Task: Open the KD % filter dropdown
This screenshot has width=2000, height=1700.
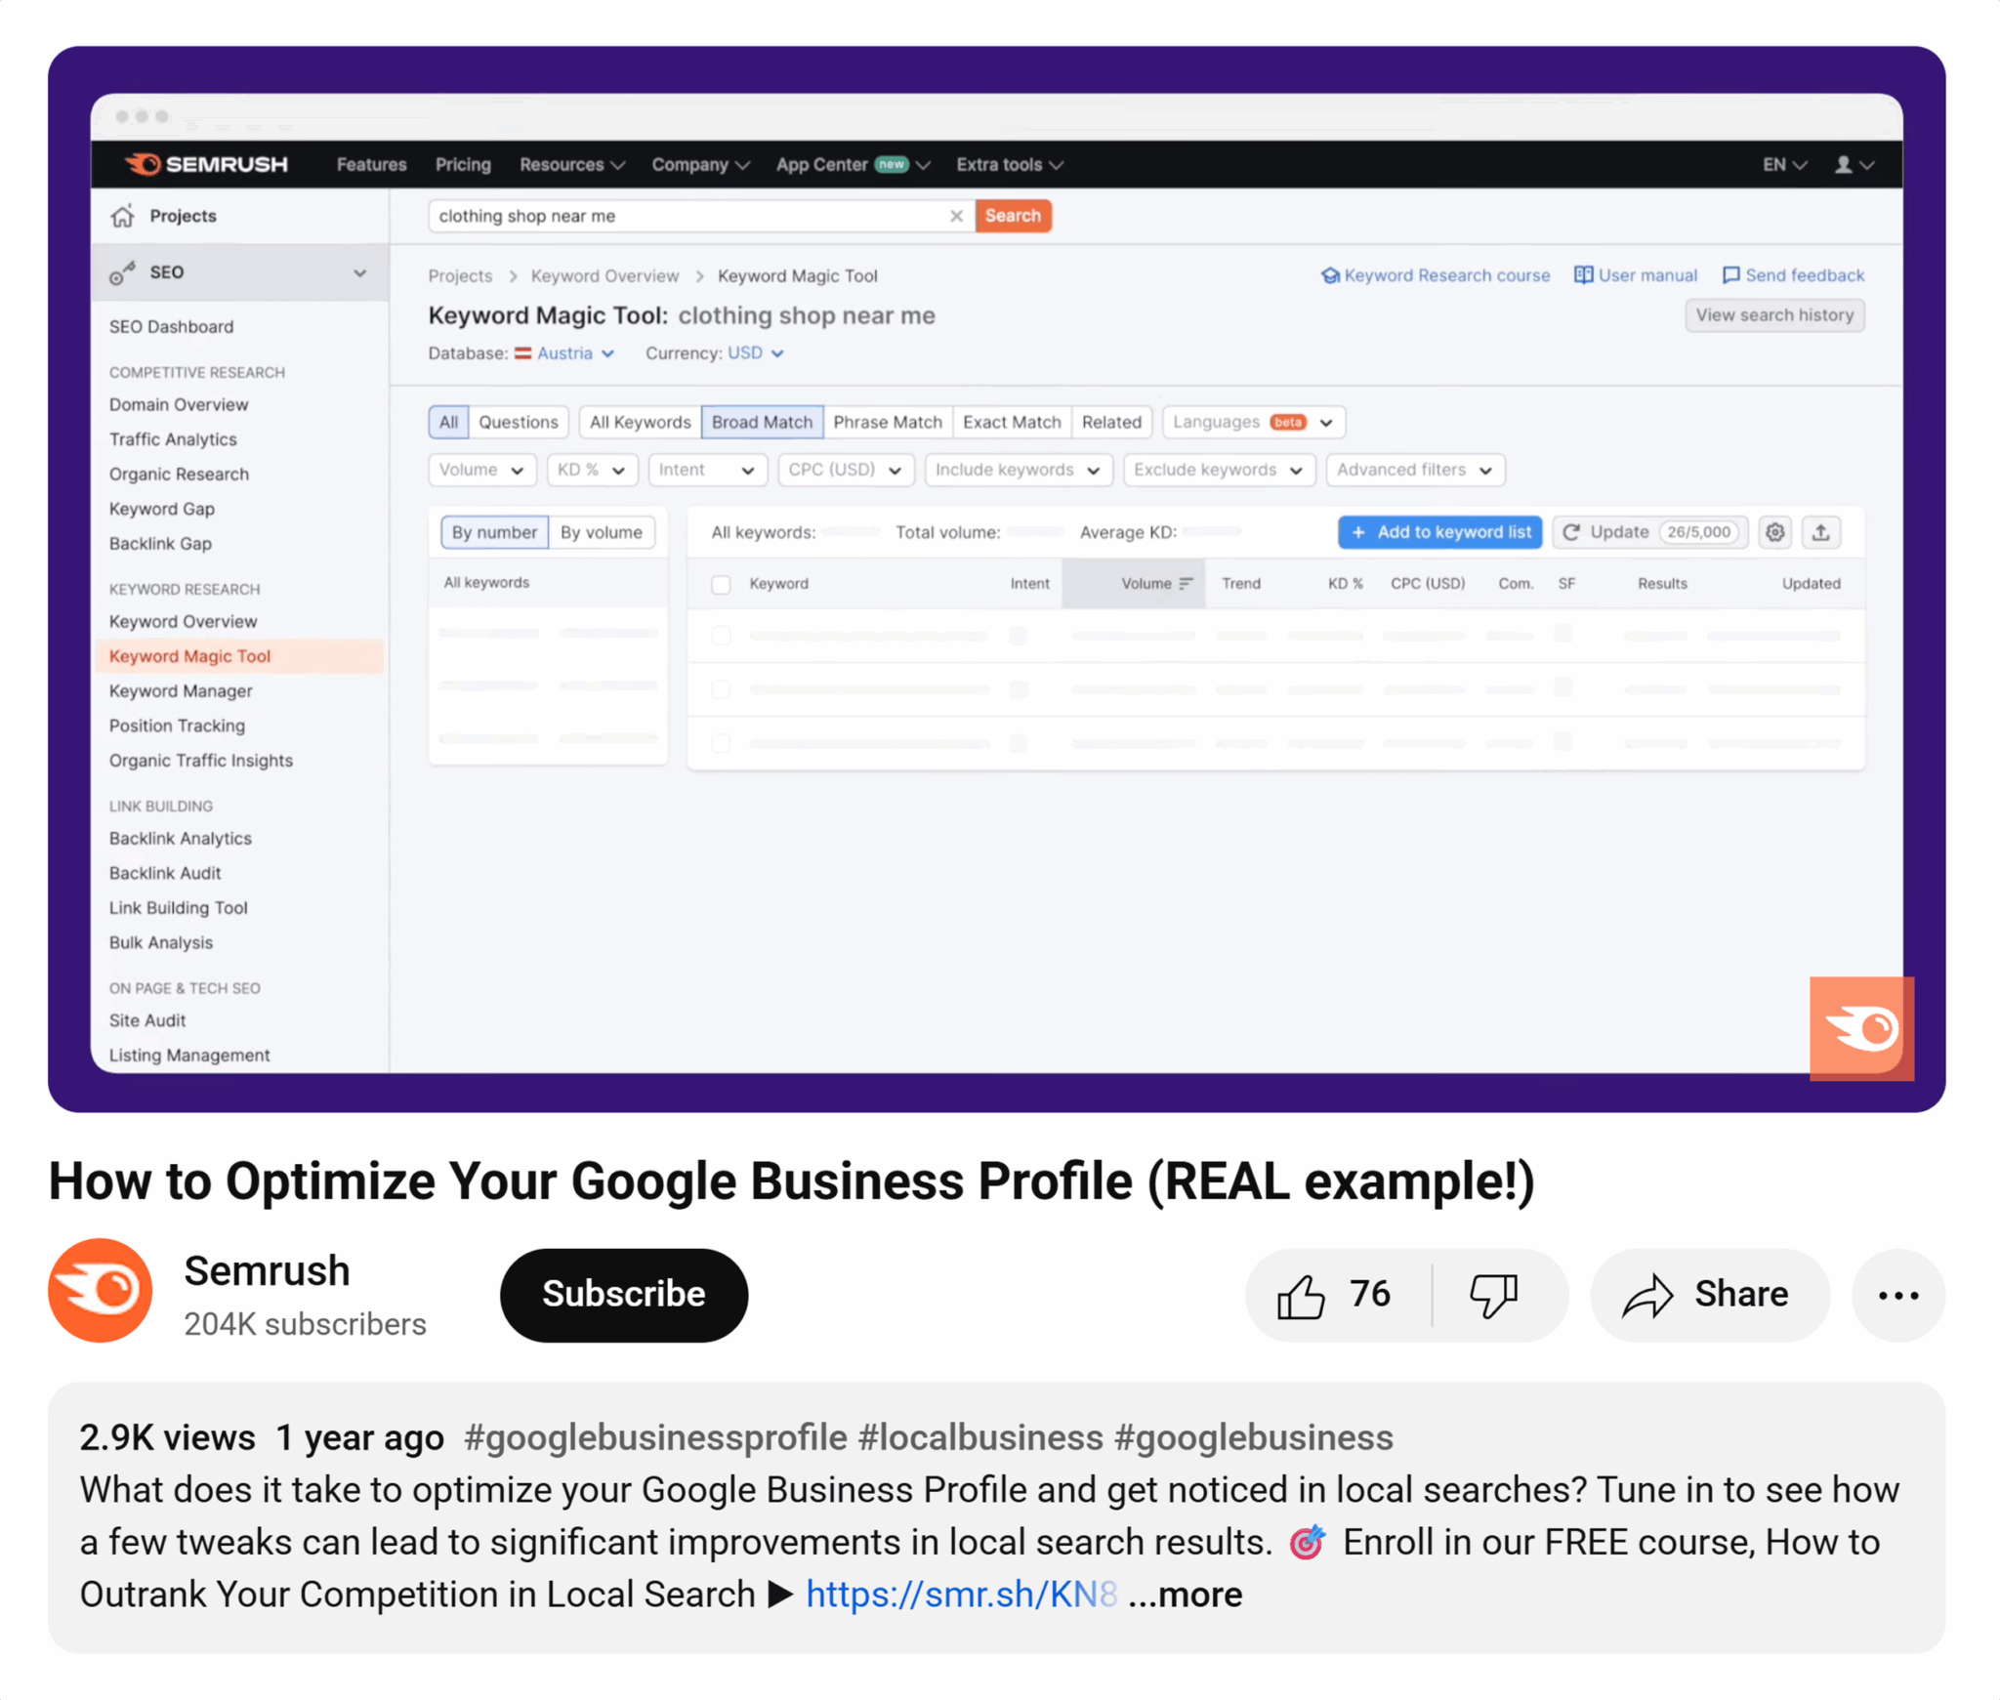Action: (x=592, y=470)
